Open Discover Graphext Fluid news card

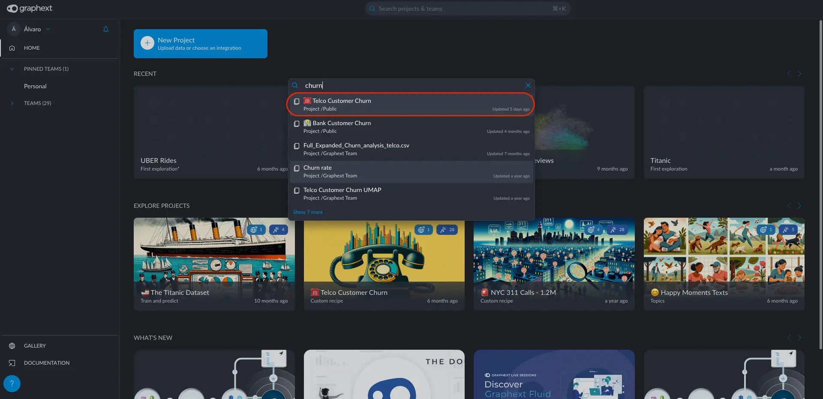(554, 374)
